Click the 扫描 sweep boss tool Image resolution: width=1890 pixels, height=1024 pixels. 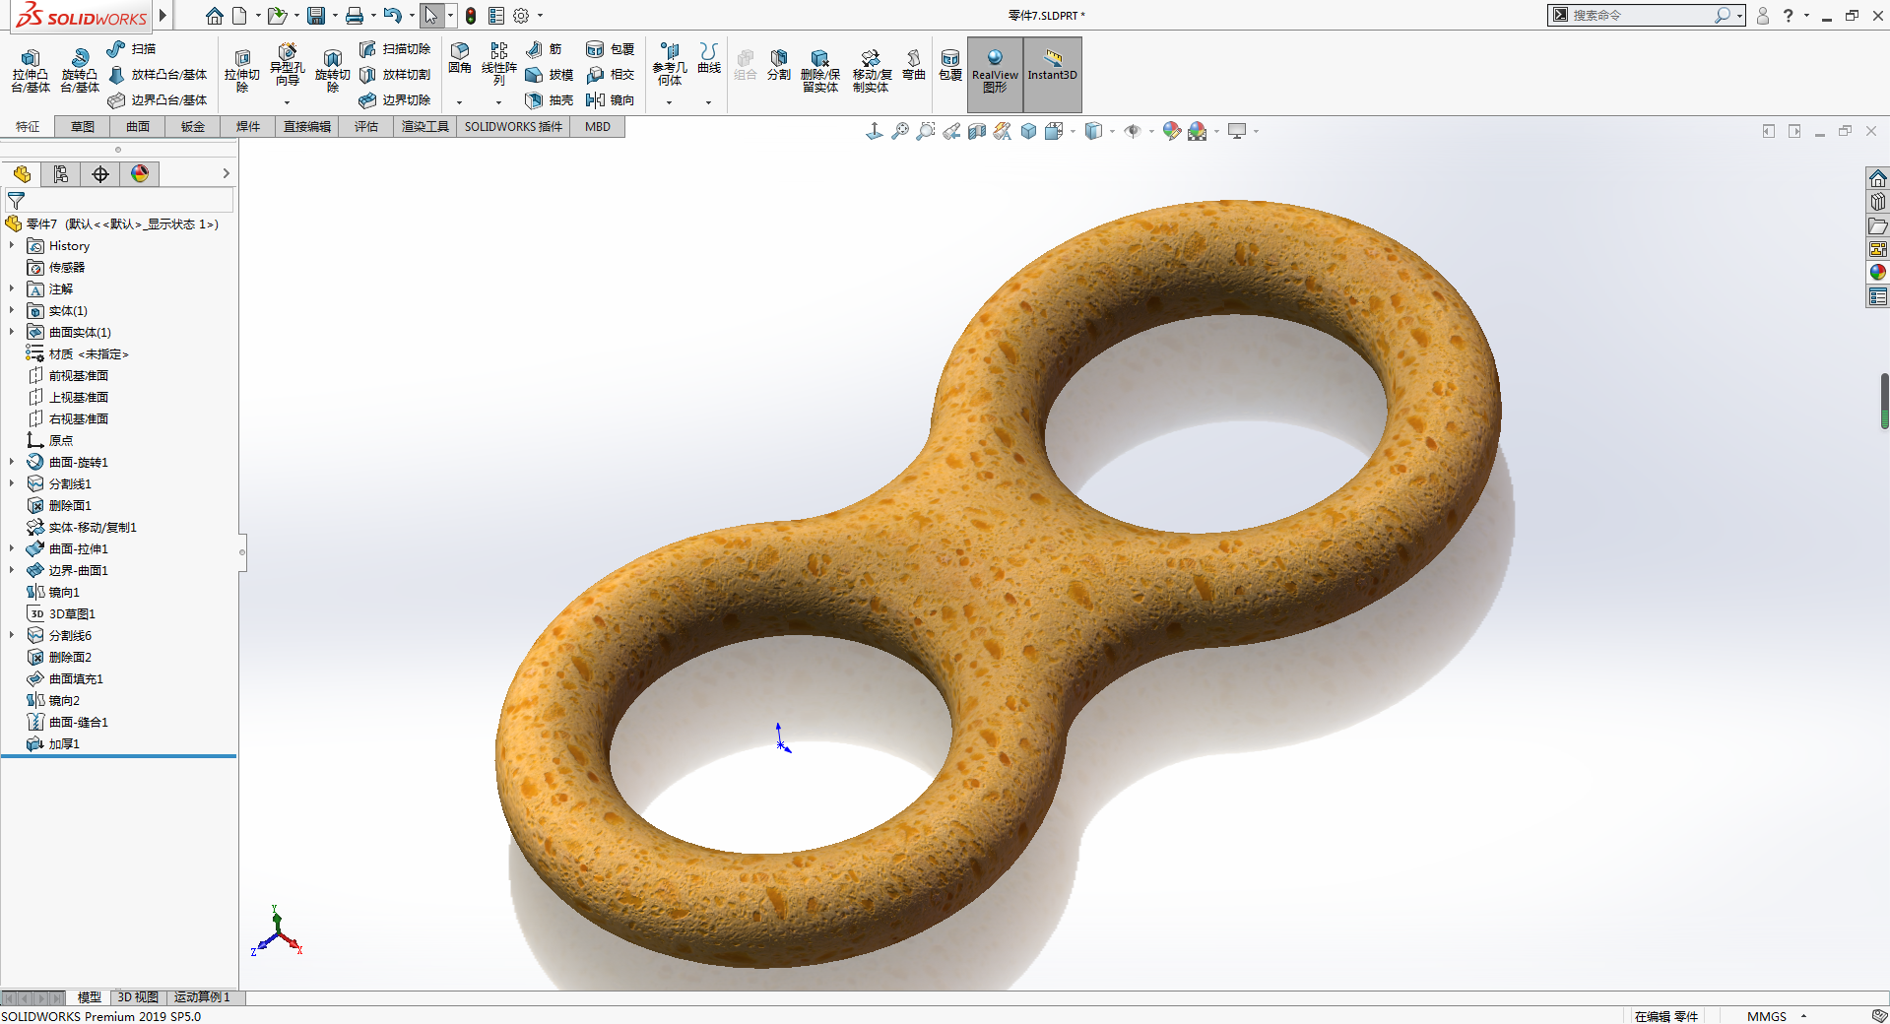[131, 49]
